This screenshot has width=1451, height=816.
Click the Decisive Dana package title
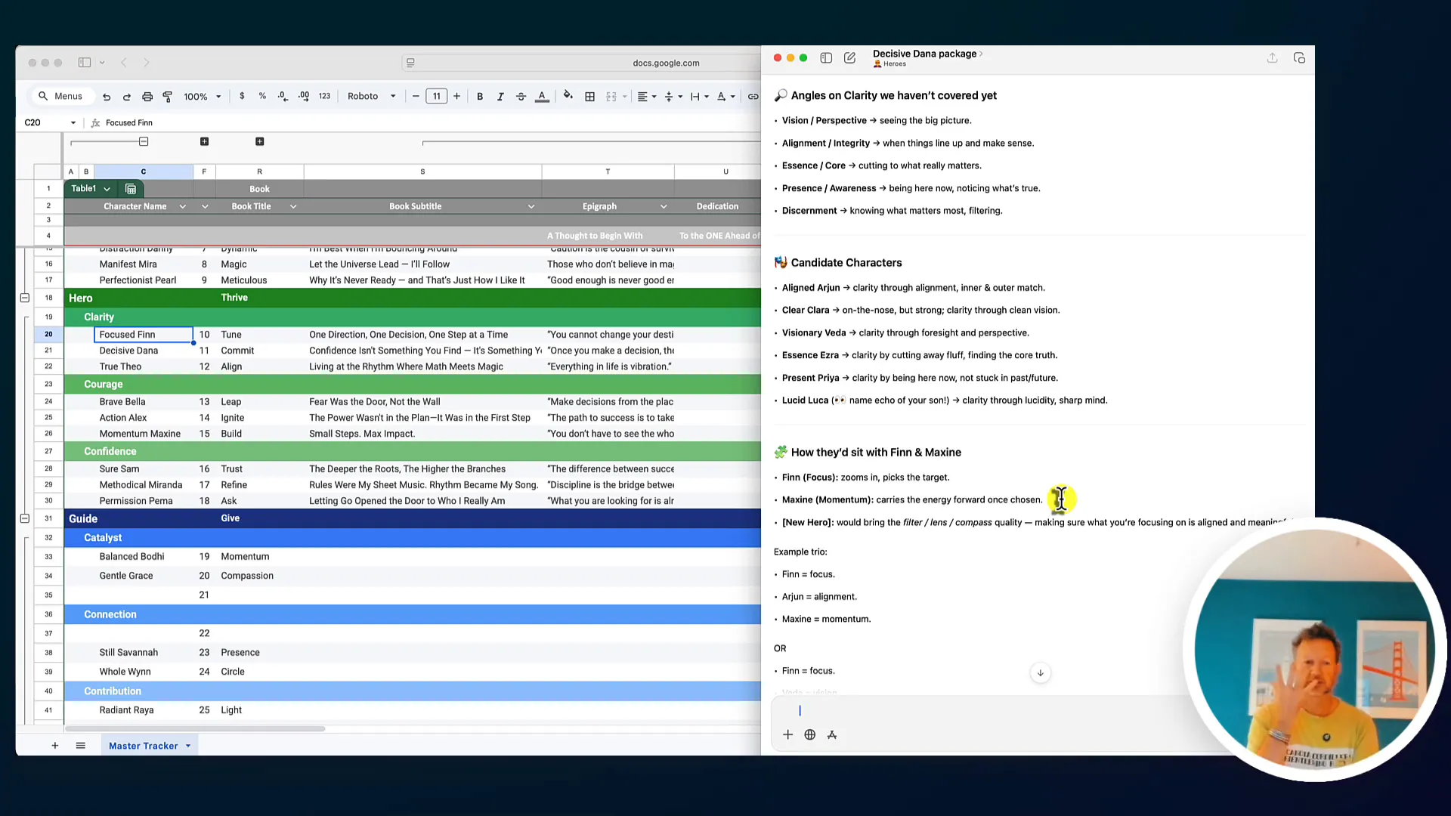tap(924, 54)
